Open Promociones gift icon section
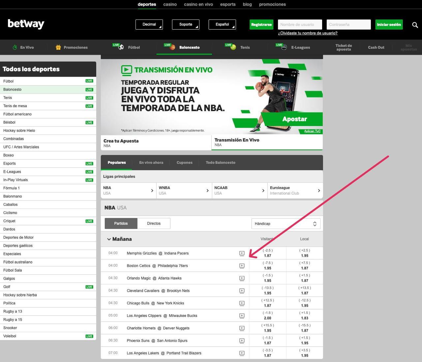Image resolution: width=422 pixels, height=362 pixels. (x=72, y=47)
